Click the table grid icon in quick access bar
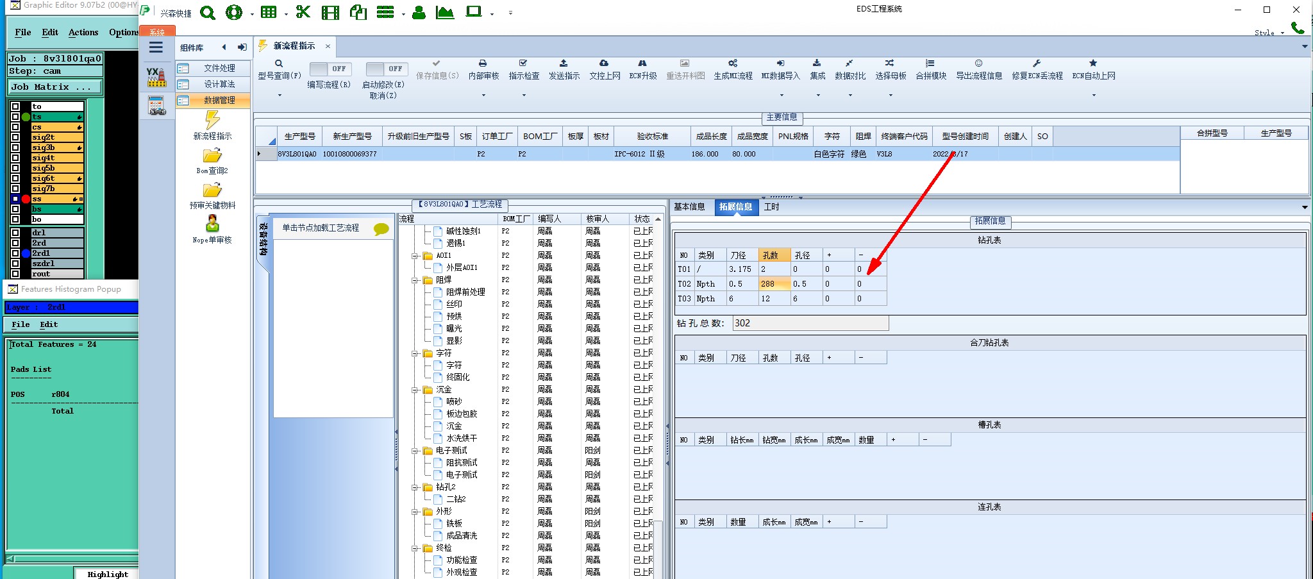 [x=269, y=12]
